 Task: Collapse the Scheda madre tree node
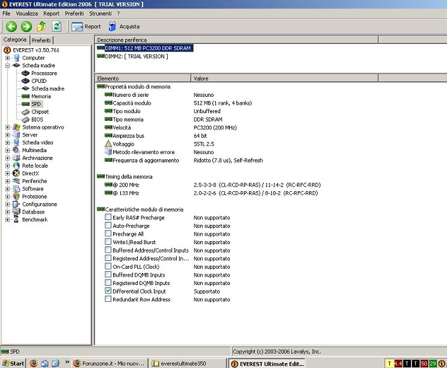pyautogui.click(x=8, y=66)
